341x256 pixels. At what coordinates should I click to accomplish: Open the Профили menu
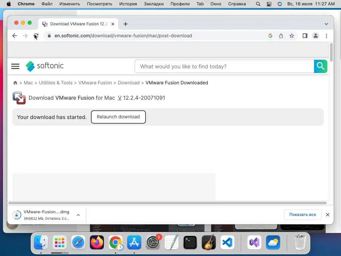(180, 4)
